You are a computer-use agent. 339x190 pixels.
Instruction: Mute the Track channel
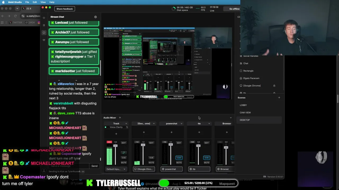tap(124, 163)
